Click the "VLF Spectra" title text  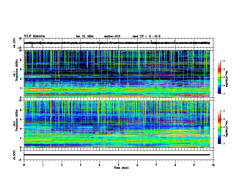(34, 36)
